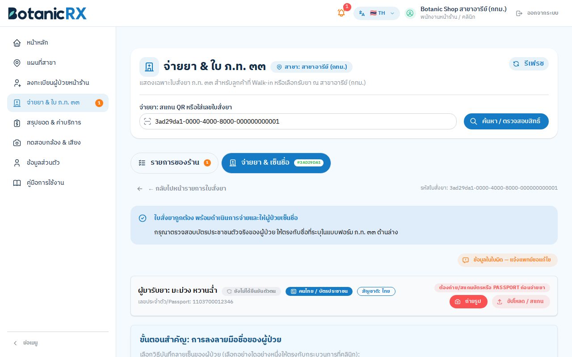The image size is (572, 357).
Task: Click the QR scan icon in the input field
Action: tap(147, 121)
